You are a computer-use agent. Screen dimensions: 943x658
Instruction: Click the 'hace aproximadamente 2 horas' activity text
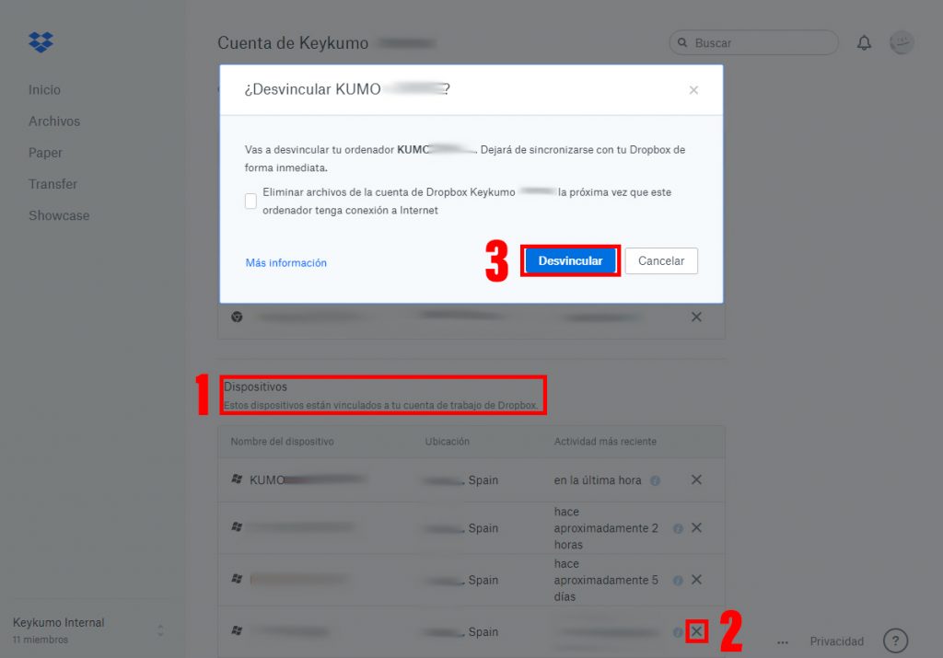[x=606, y=528]
